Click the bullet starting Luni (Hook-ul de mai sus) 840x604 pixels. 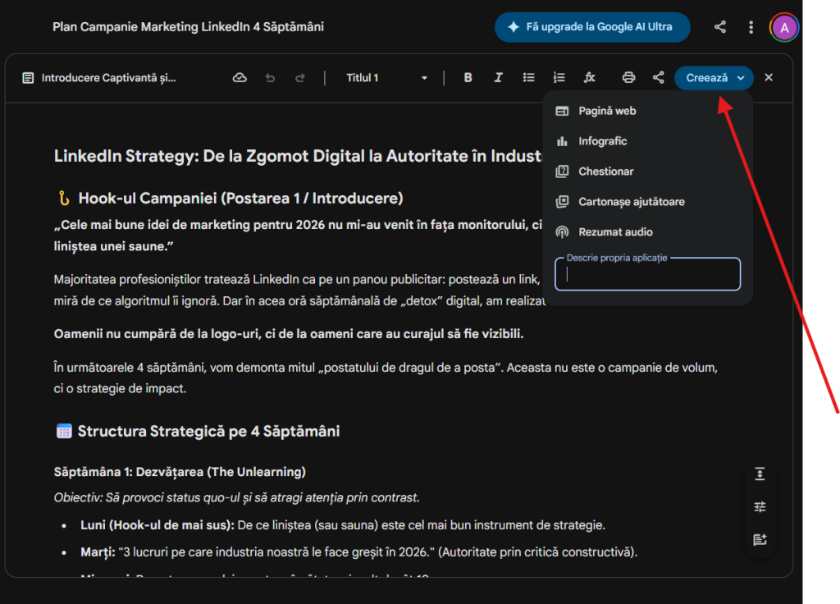point(343,525)
